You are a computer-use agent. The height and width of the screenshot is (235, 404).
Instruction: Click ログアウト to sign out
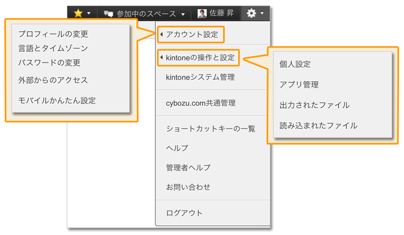coord(184,213)
